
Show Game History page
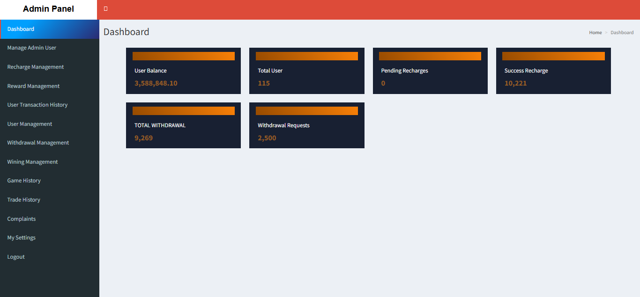(24, 181)
